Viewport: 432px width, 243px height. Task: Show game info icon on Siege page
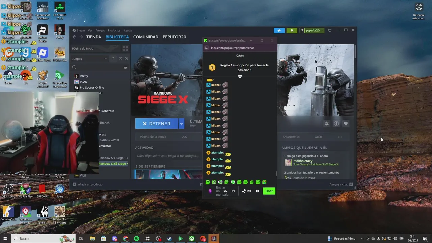(336, 124)
